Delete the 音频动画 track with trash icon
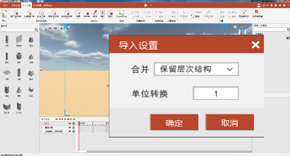Viewport: 290px width, 156px height. 74,127
